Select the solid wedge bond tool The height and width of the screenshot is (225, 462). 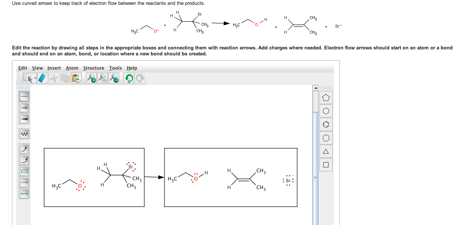[24, 119]
